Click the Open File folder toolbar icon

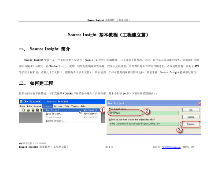coord(28,110)
